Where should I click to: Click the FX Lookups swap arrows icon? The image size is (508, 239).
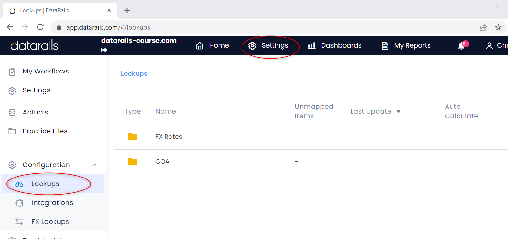(19, 222)
